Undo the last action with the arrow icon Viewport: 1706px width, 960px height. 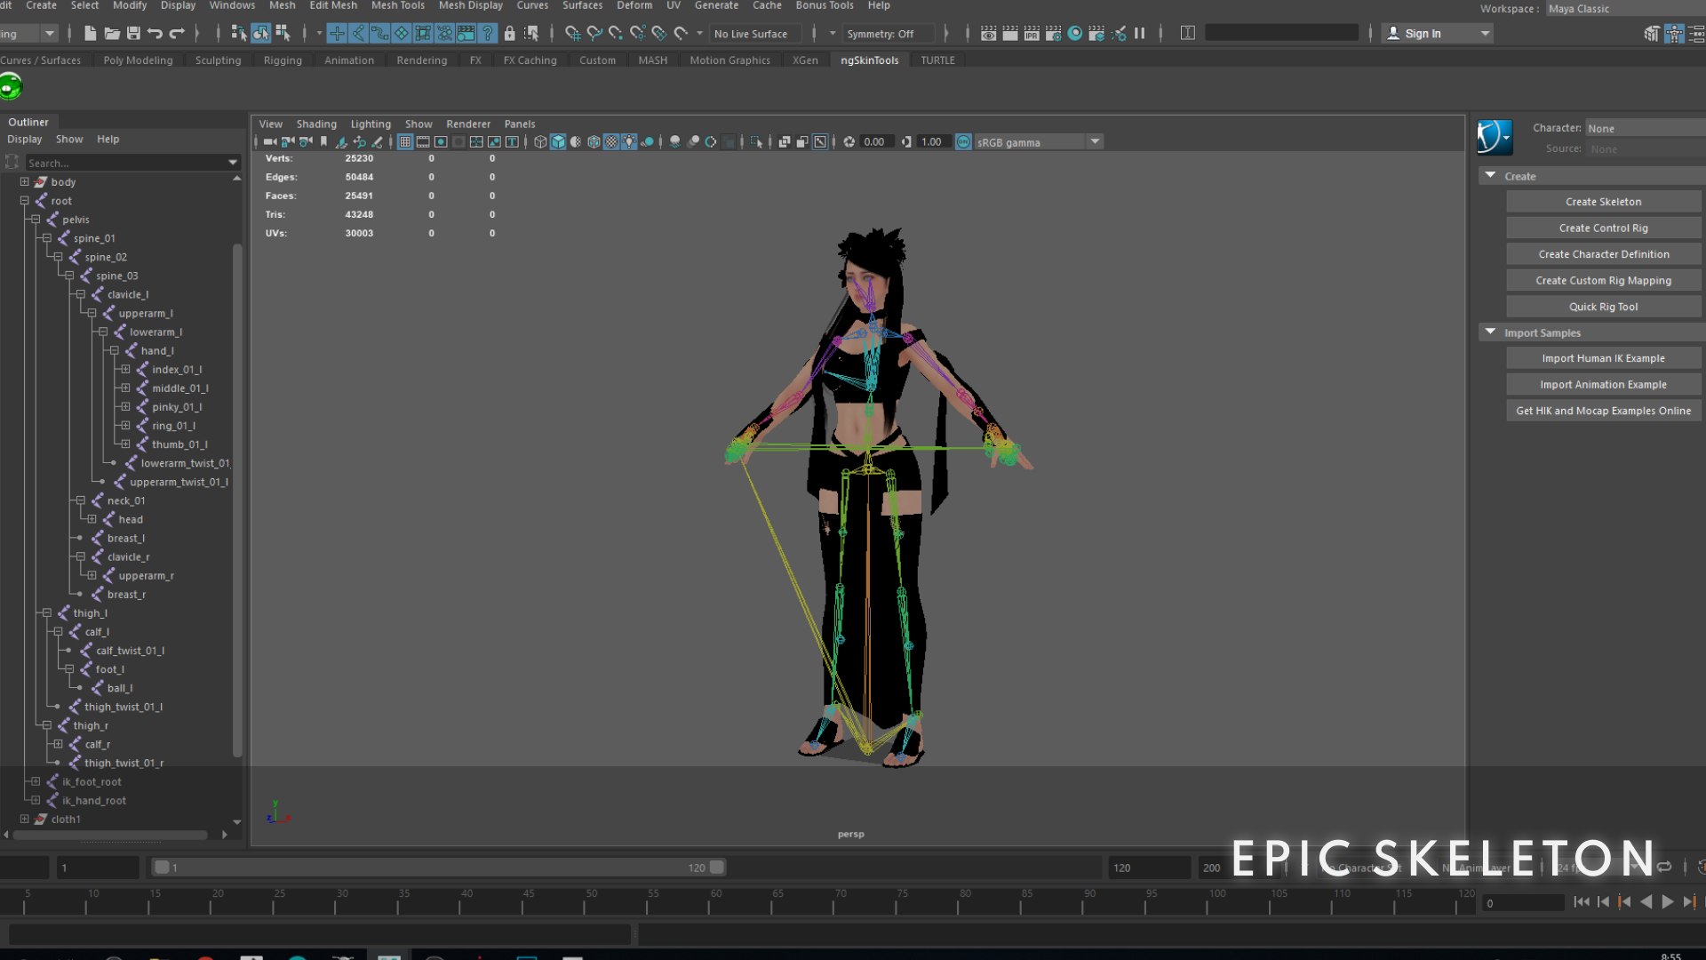pos(155,34)
